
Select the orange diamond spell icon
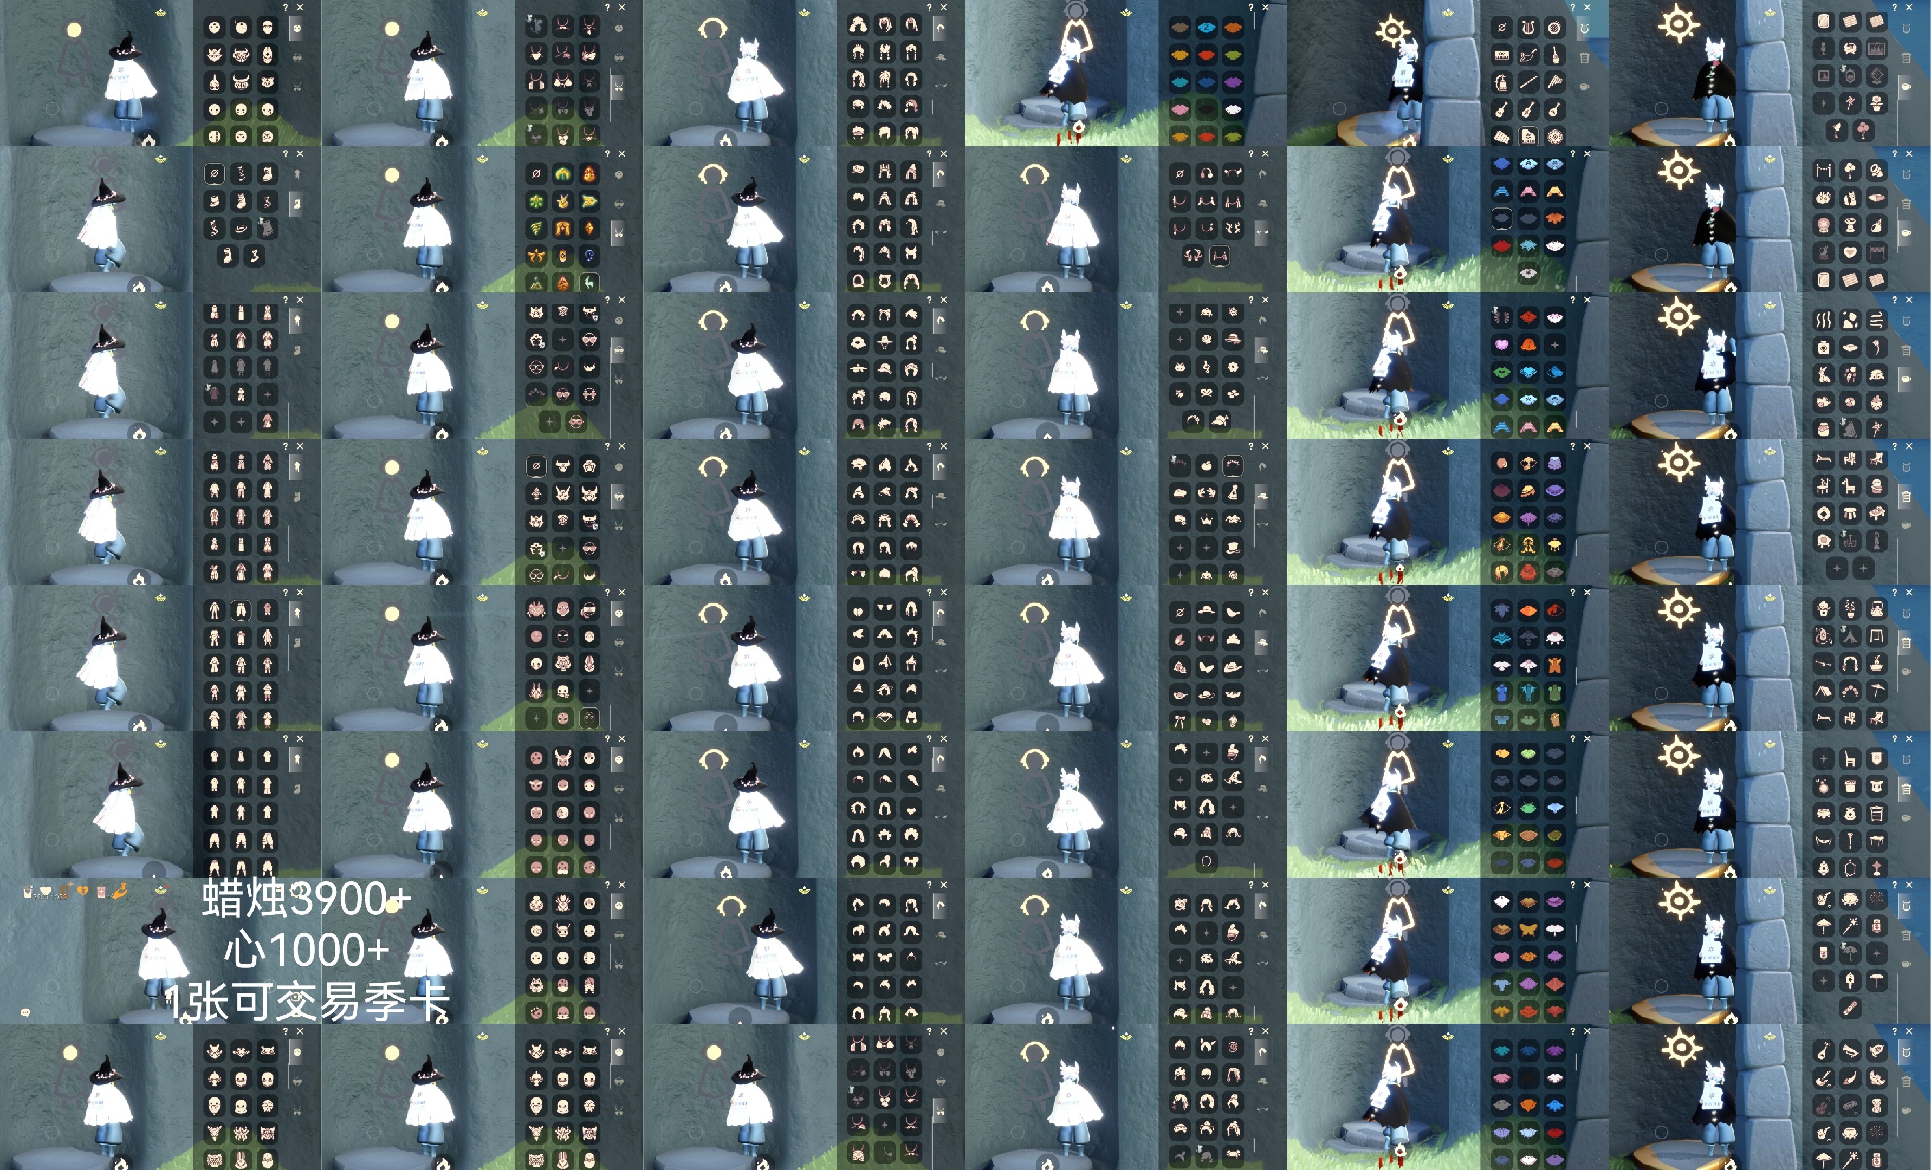pos(589,228)
